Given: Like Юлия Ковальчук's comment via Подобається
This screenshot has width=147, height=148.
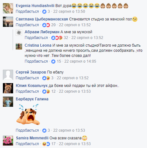Looking at the screenshot, I should [27, 91].
